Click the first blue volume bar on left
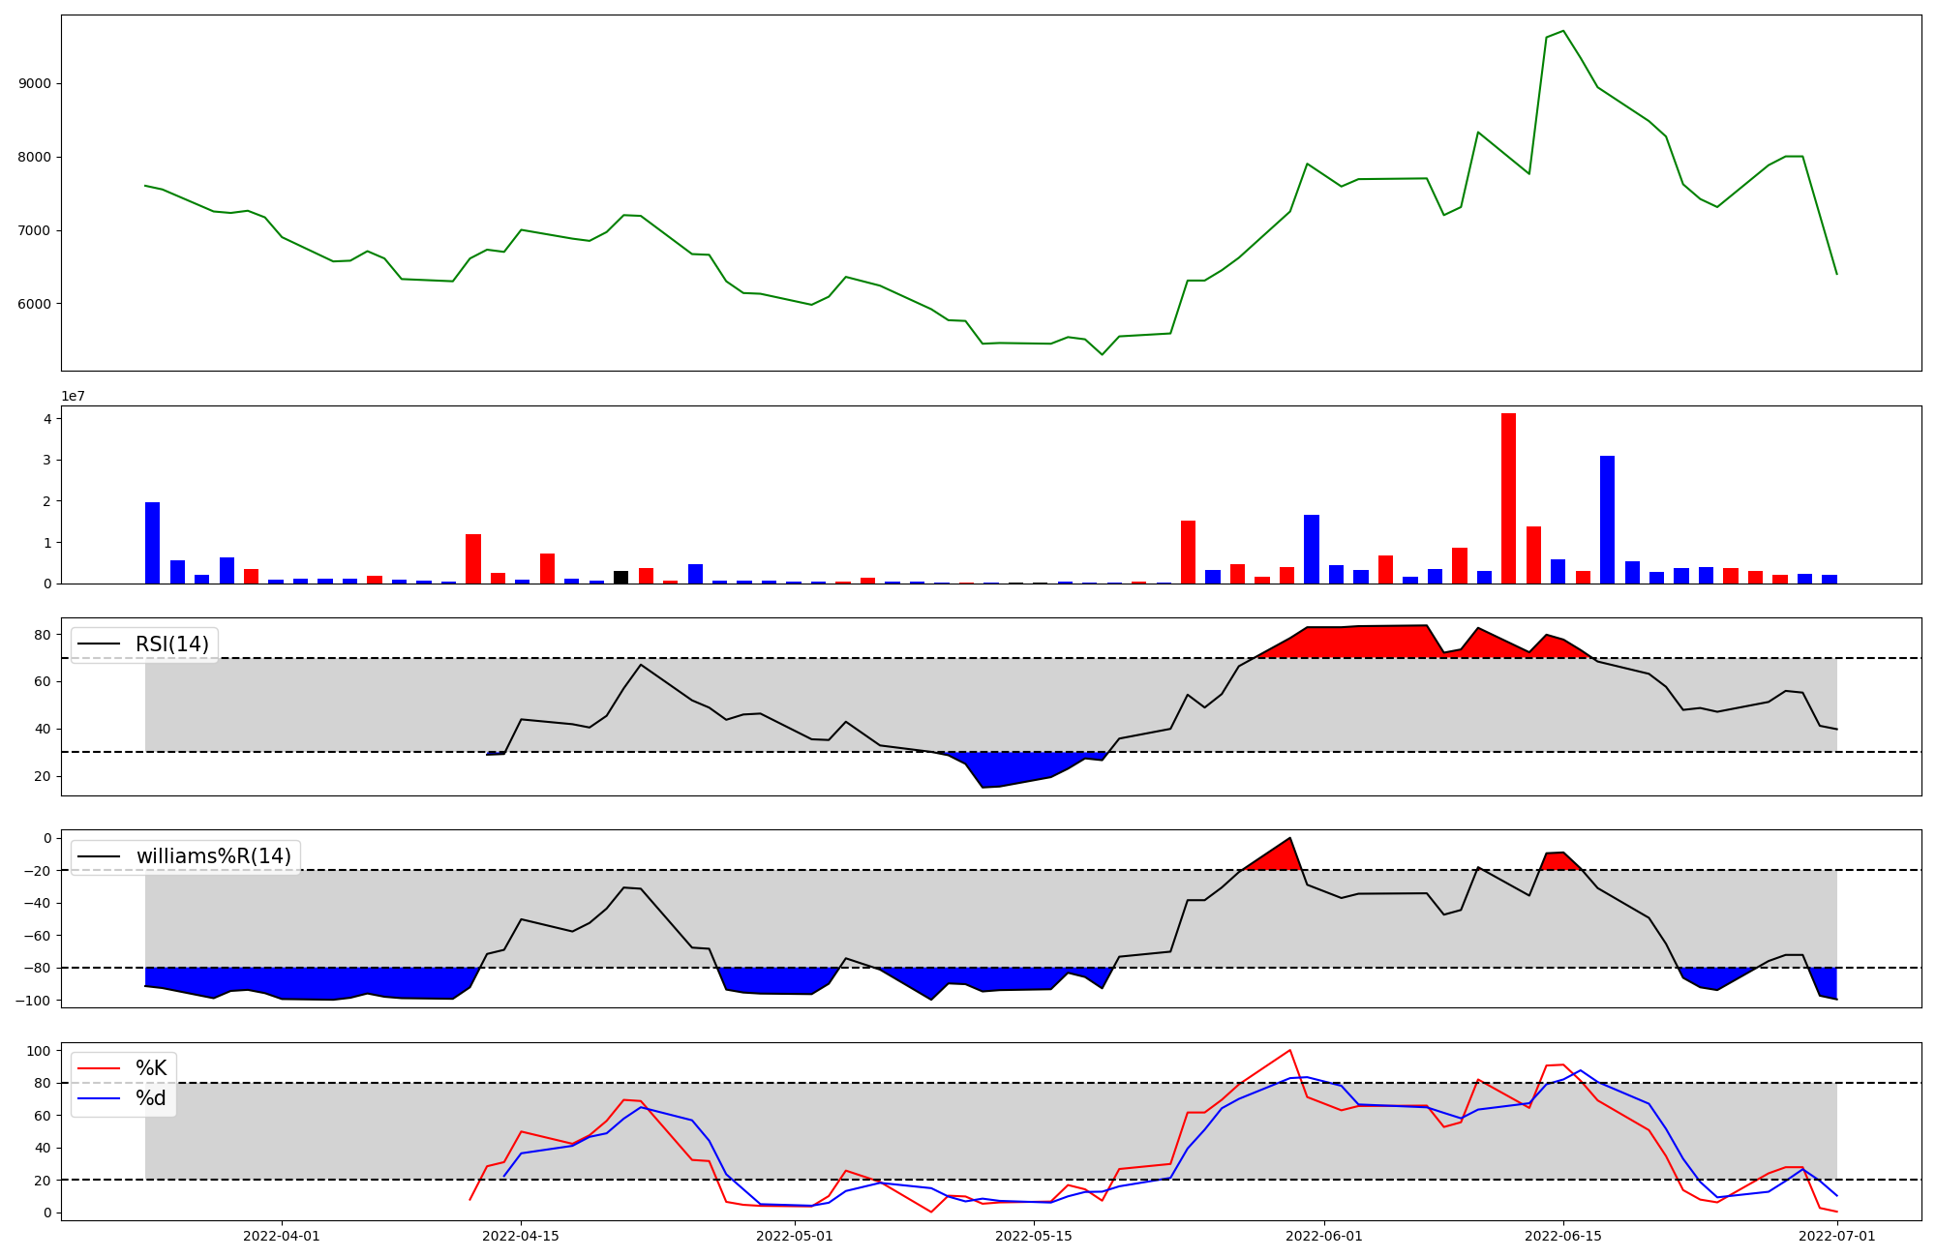The height and width of the screenshot is (1258, 1936). 152,543
